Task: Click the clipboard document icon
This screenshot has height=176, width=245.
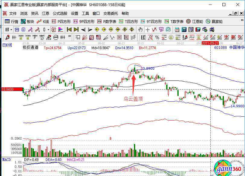Action: pos(24,30)
